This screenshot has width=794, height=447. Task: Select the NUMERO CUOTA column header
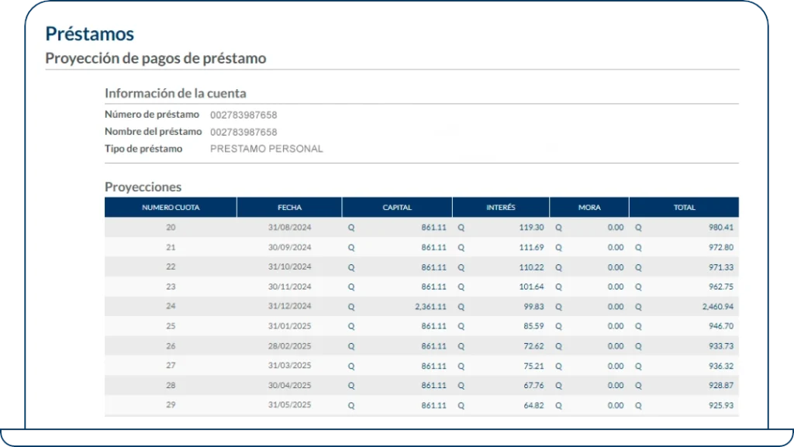[171, 207]
